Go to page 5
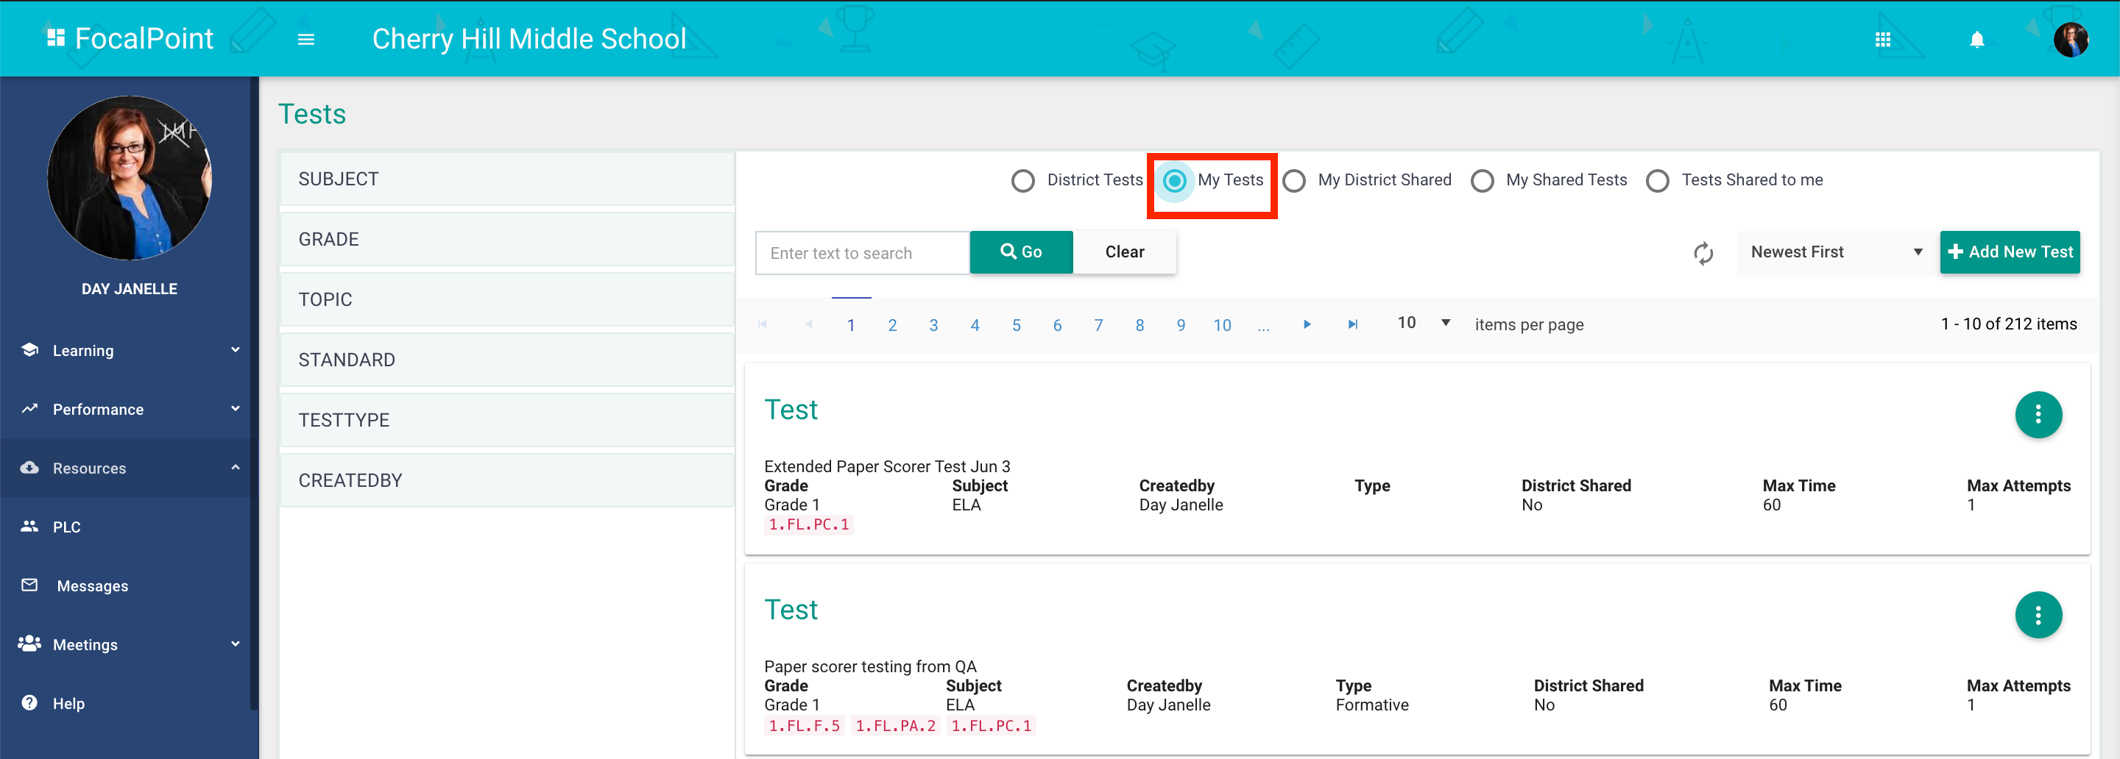The height and width of the screenshot is (759, 2120). tap(1016, 326)
